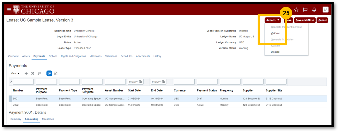Click the Supplier Site filter field
The width and height of the screenshot is (338, 131).
click(276, 82)
